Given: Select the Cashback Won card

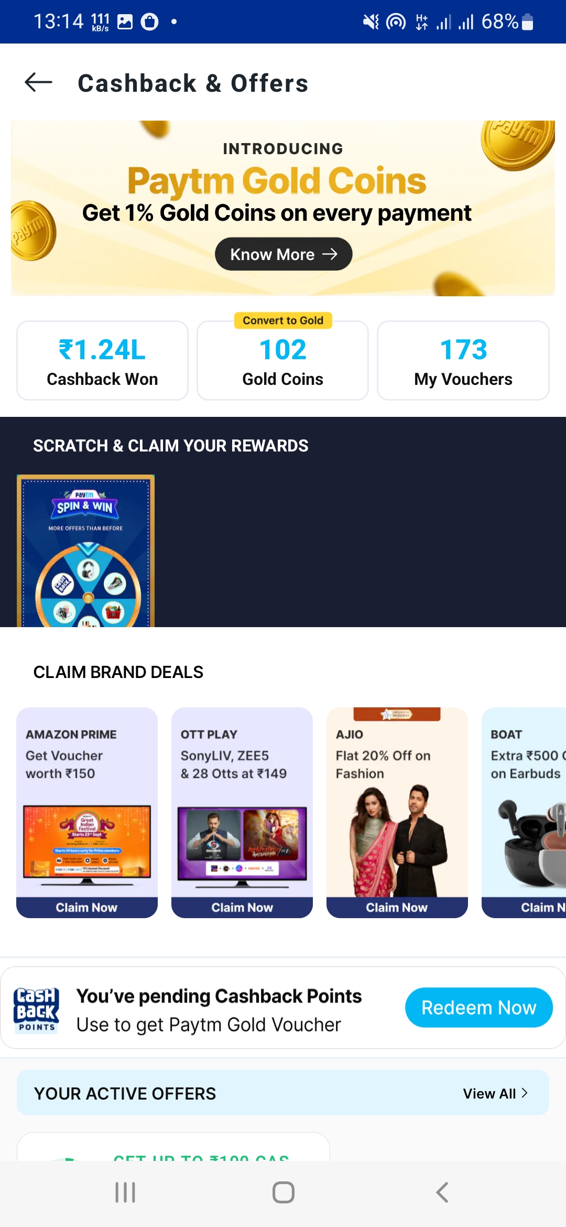Looking at the screenshot, I should (102, 360).
